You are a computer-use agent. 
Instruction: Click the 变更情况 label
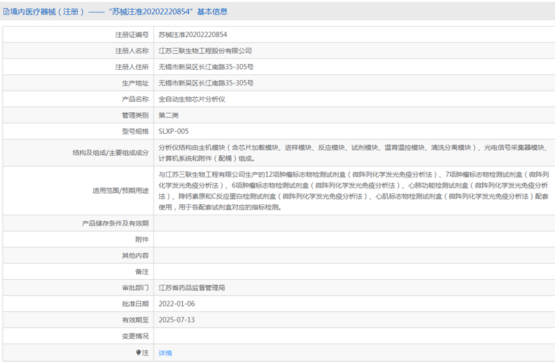pos(135,336)
